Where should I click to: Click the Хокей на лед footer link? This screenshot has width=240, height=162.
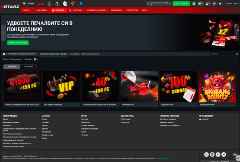[48, 135]
